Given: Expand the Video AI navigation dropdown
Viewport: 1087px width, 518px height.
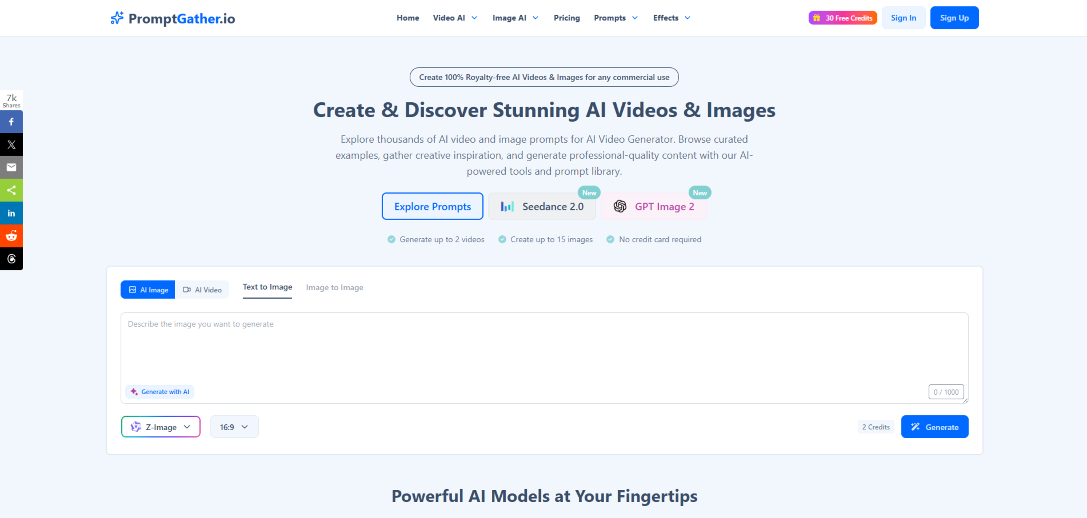Looking at the screenshot, I should (455, 18).
